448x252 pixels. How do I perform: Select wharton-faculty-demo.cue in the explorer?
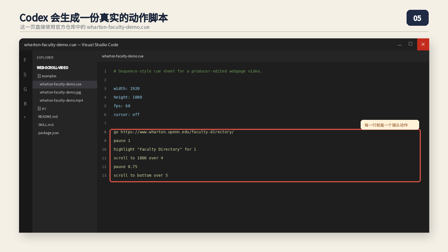[65, 84]
